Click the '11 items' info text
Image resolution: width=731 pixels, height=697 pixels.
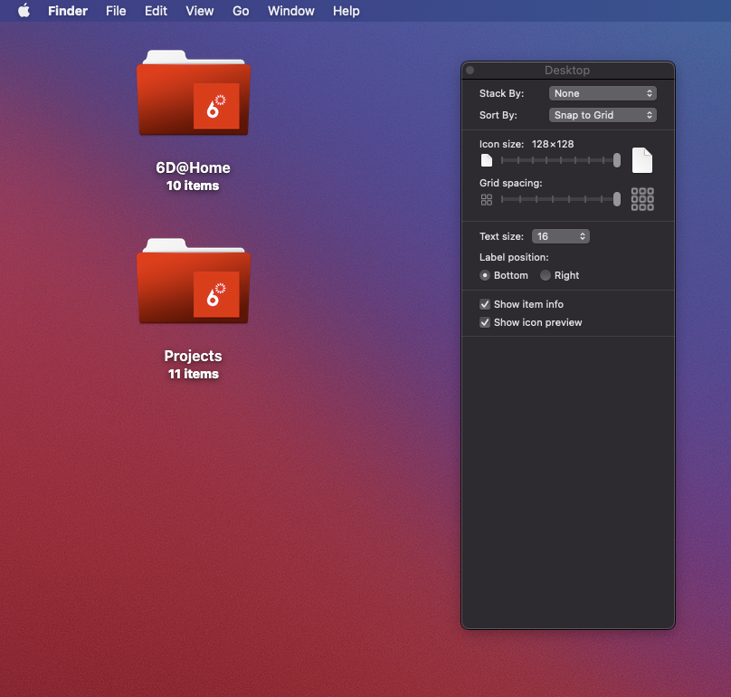[x=193, y=374]
